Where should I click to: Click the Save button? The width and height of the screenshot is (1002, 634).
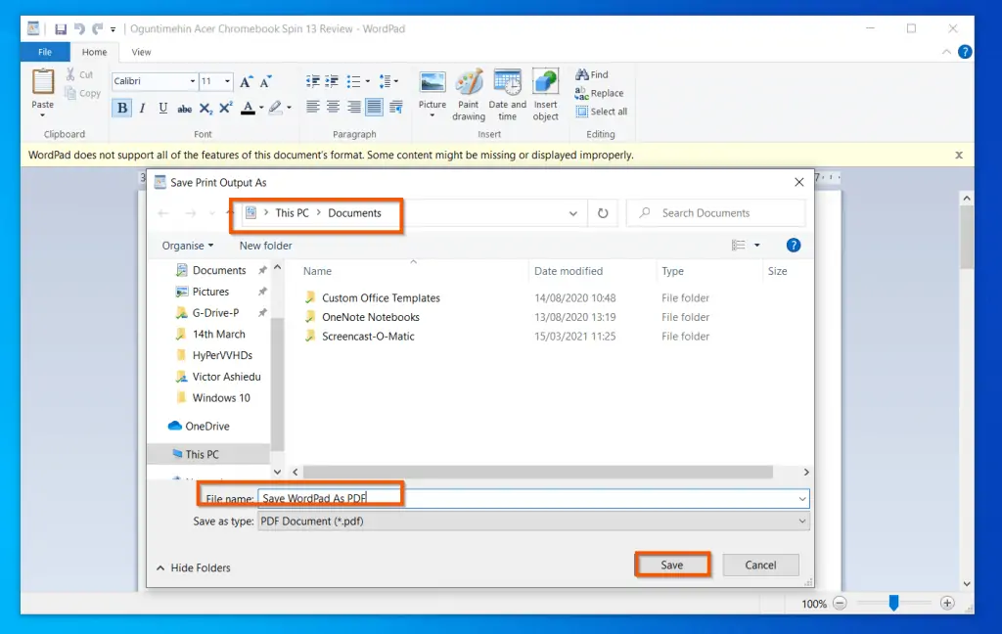pos(671,565)
